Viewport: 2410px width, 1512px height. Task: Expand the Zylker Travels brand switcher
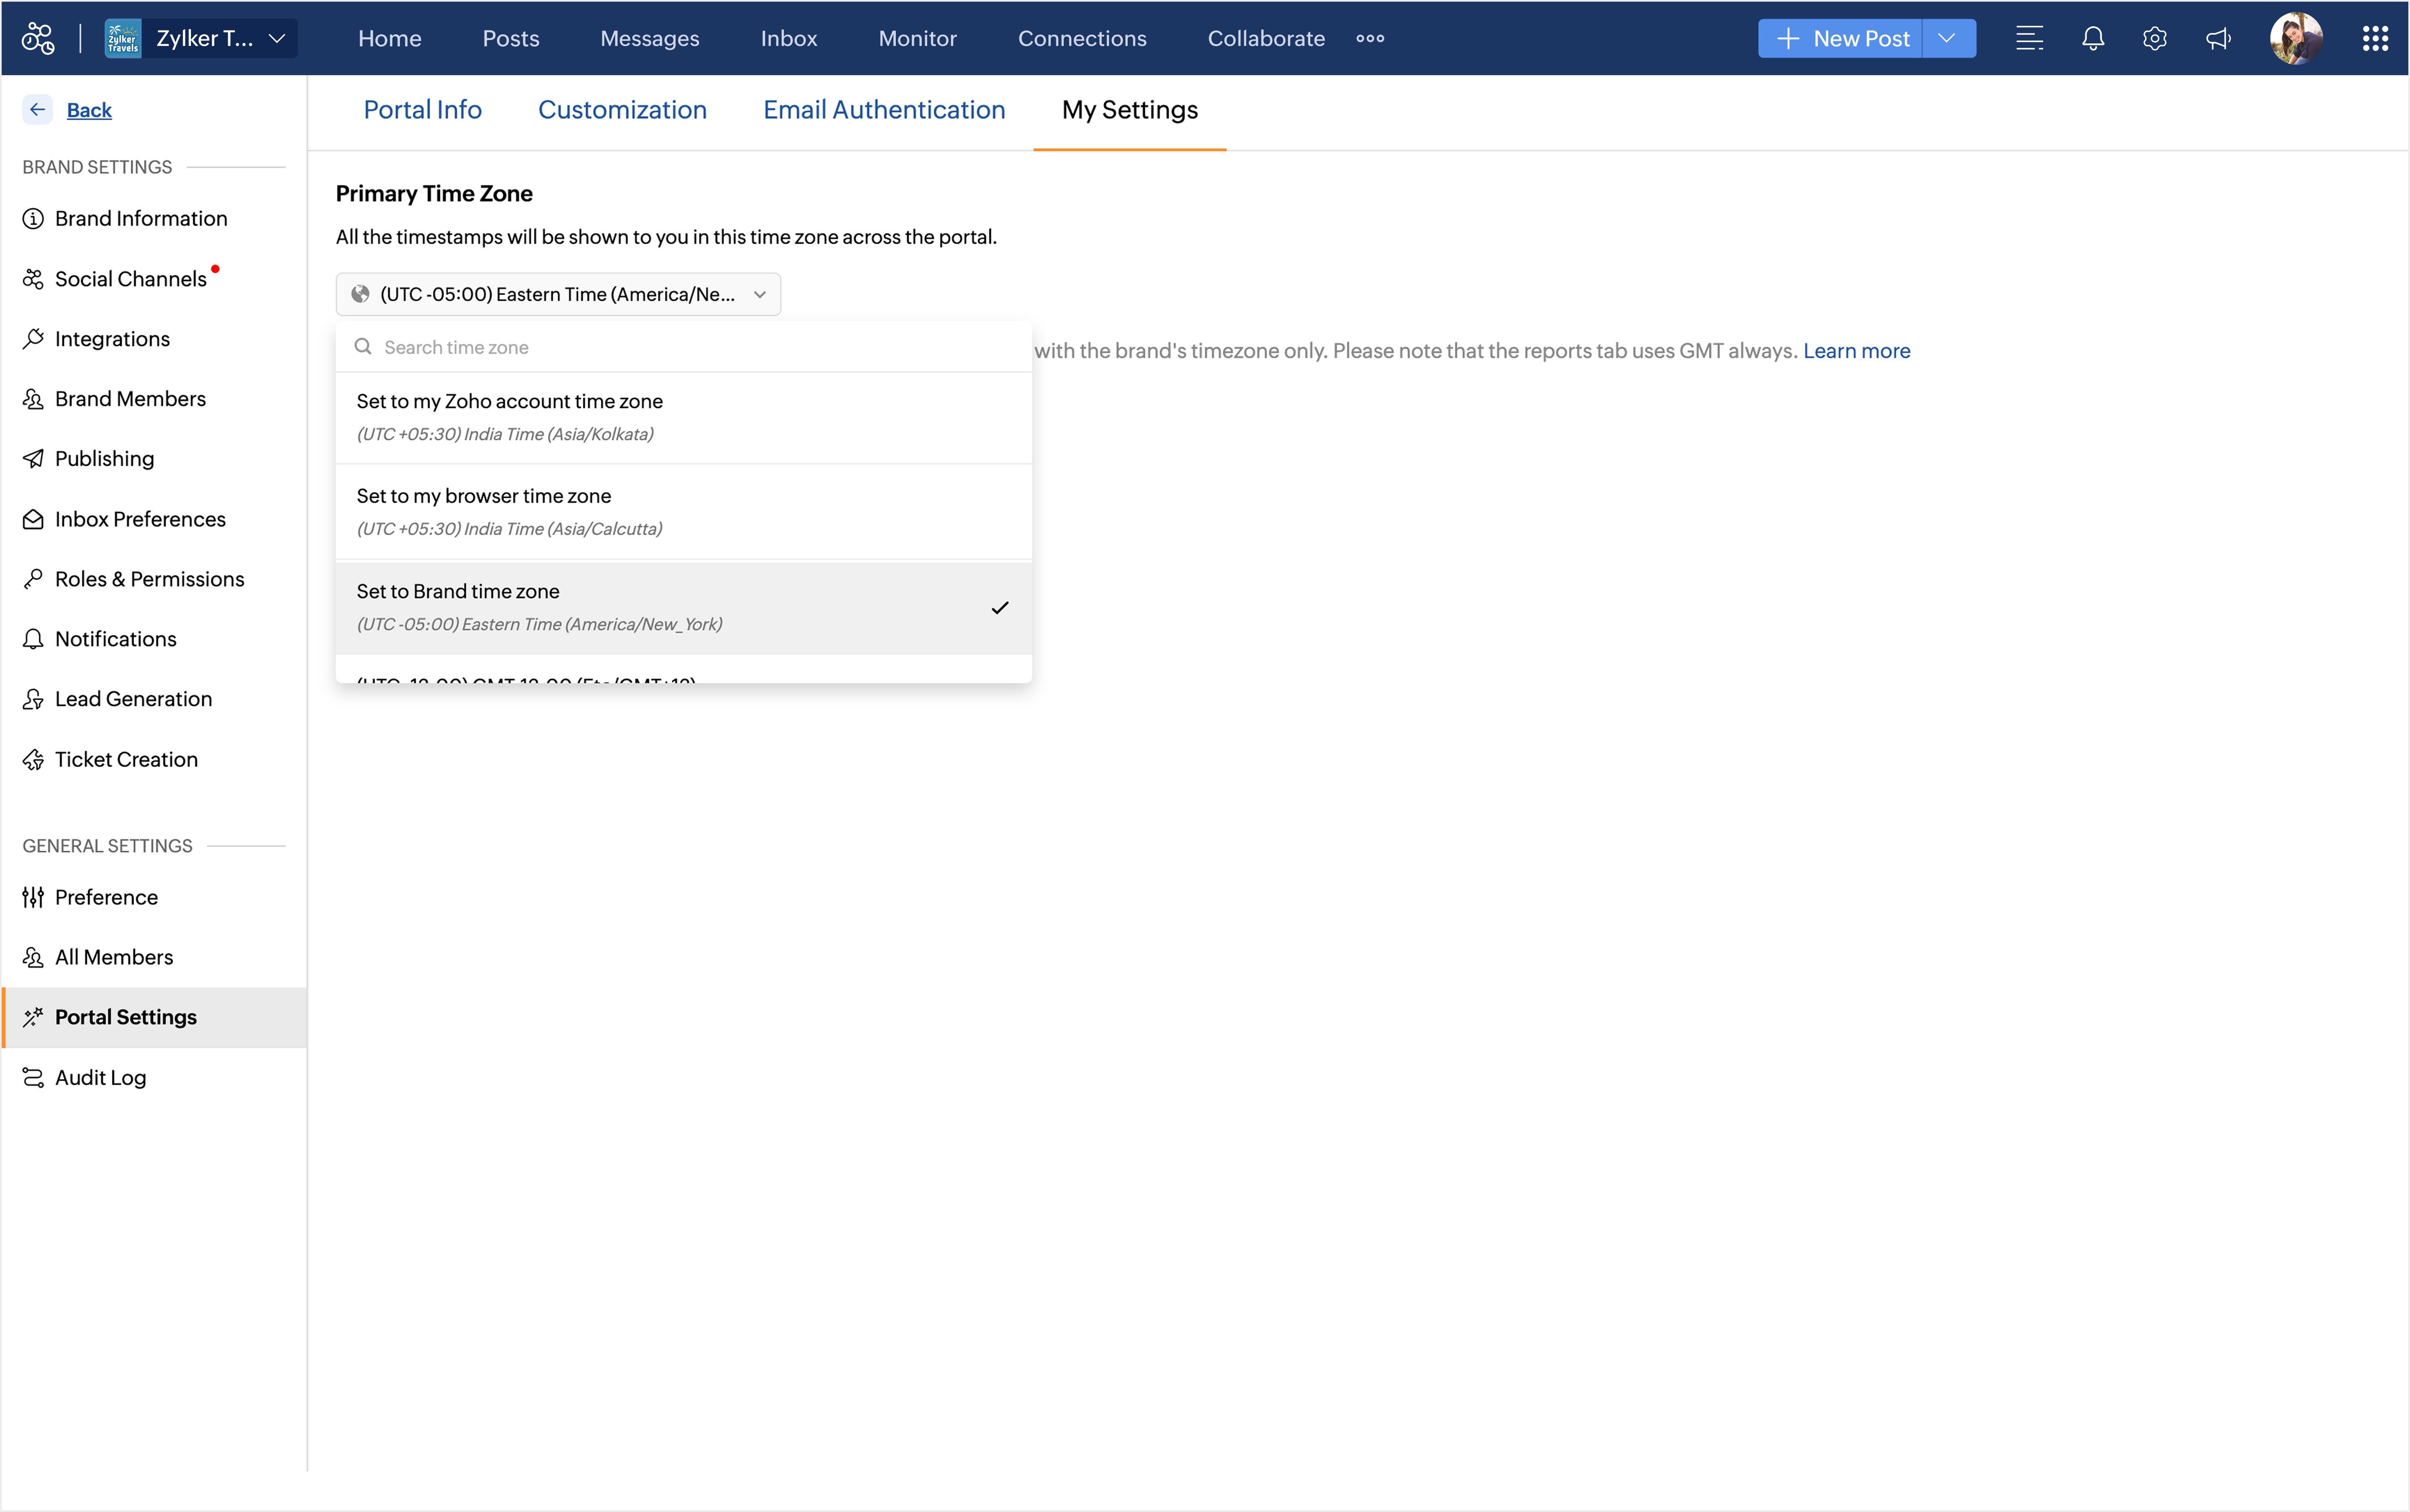pyautogui.click(x=201, y=38)
